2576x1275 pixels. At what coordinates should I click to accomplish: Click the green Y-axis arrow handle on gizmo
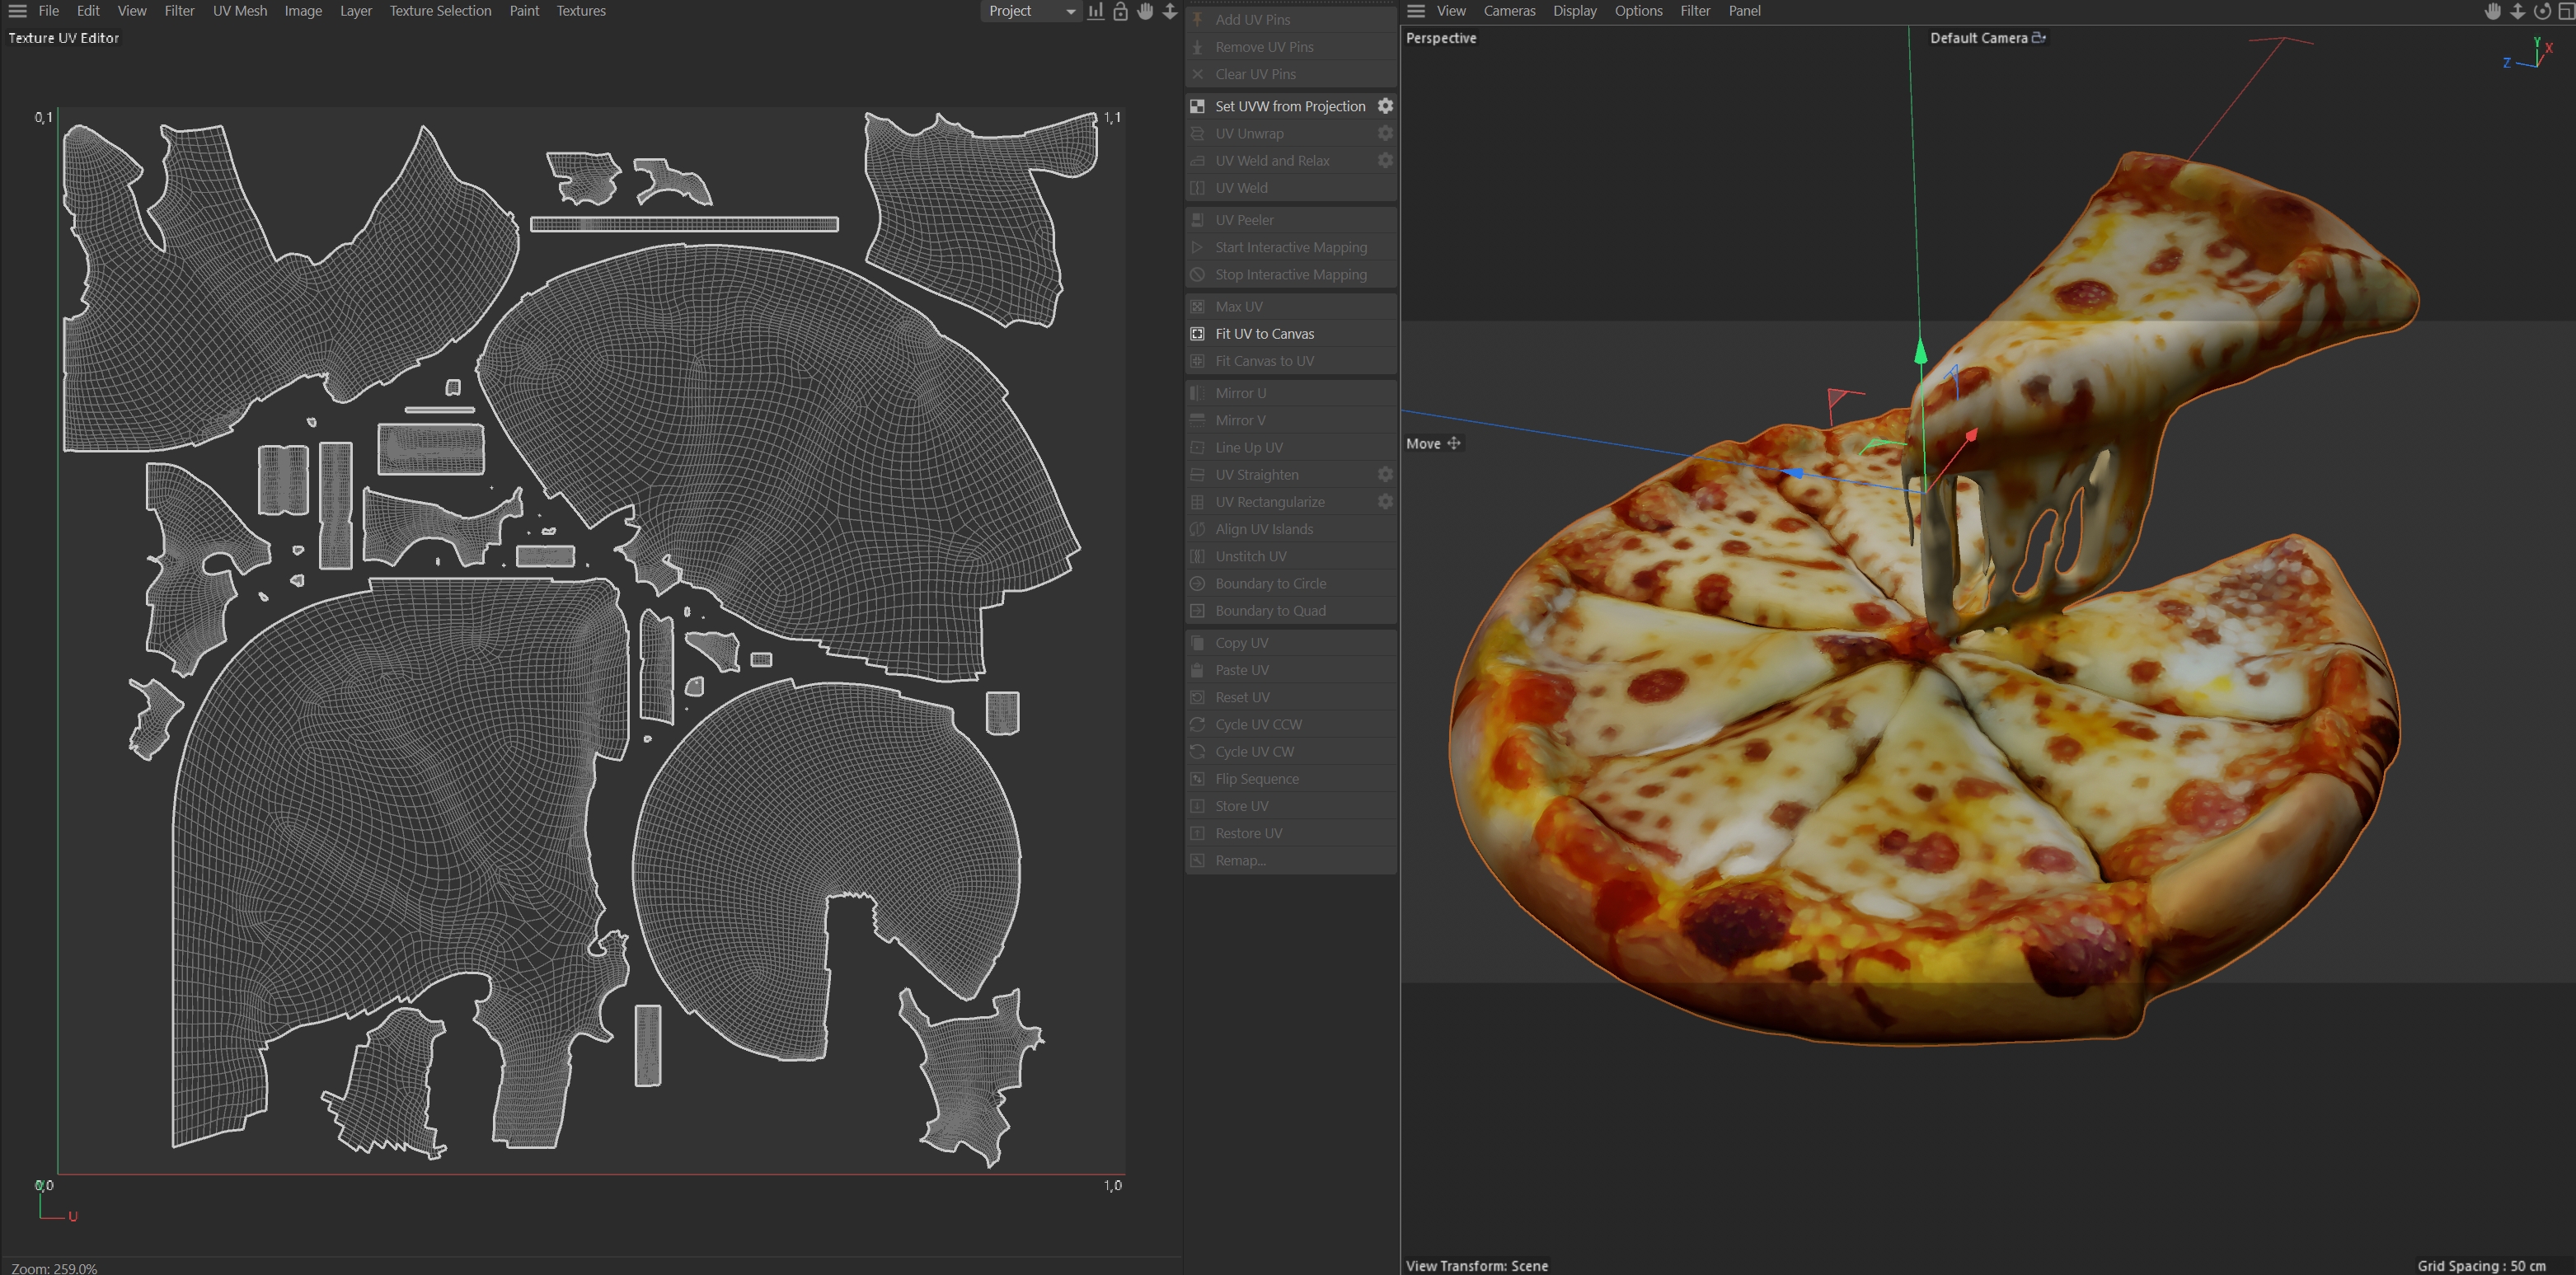coord(1920,352)
